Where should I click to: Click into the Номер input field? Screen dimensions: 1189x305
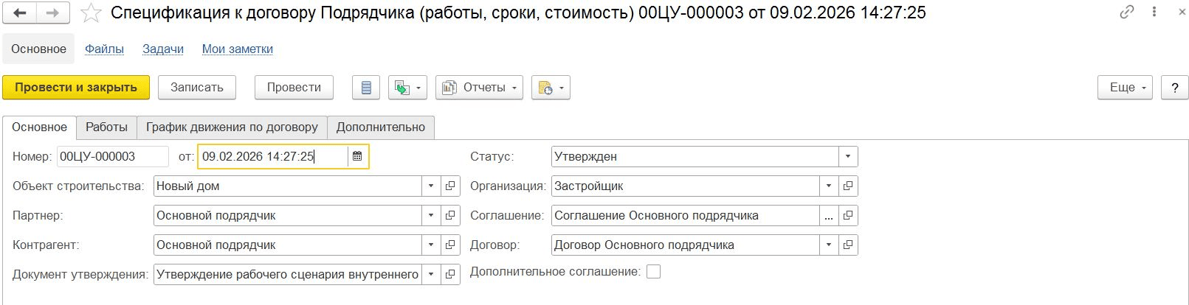coord(112,156)
